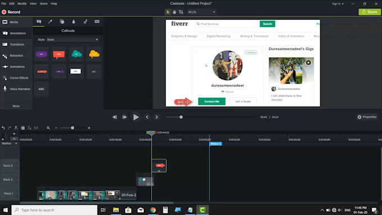Screen dimensions: 382x215
Task: Open the canvas zoom percentage dropdown
Action: coord(202,12)
